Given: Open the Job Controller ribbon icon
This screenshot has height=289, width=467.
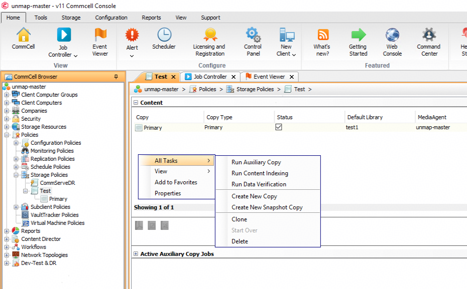Looking at the screenshot, I should (64, 35).
